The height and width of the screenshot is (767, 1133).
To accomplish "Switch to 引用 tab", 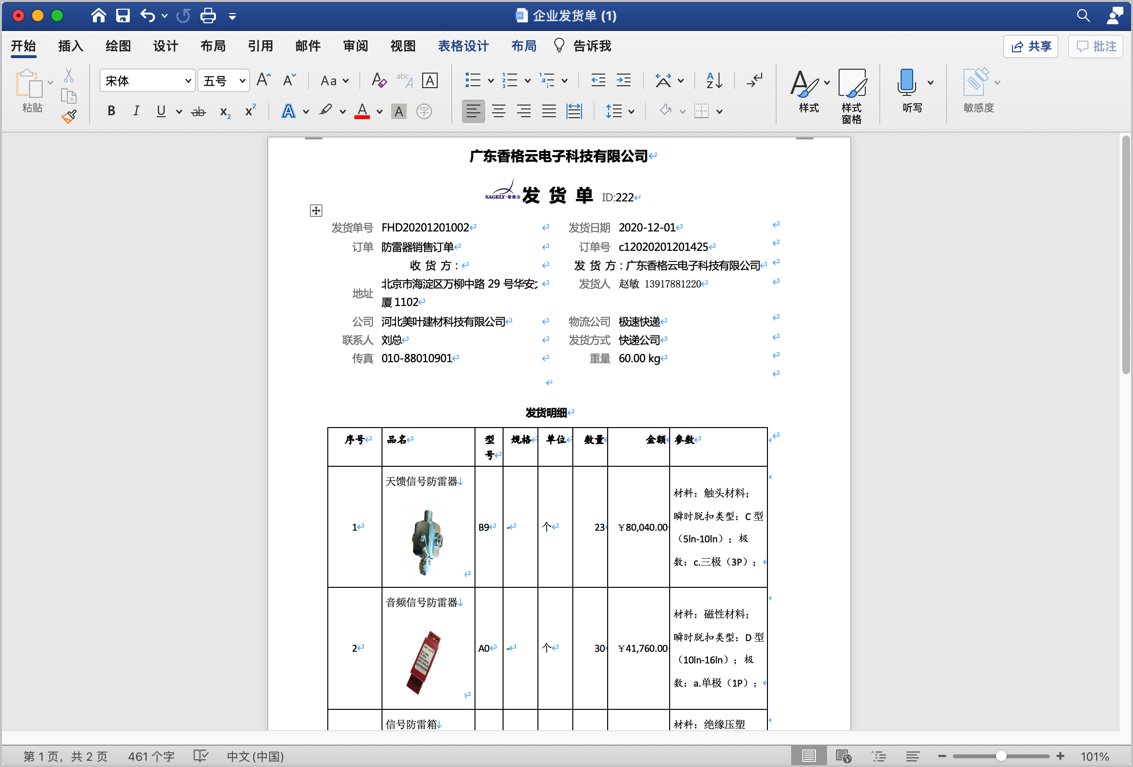I will point(260,46).
